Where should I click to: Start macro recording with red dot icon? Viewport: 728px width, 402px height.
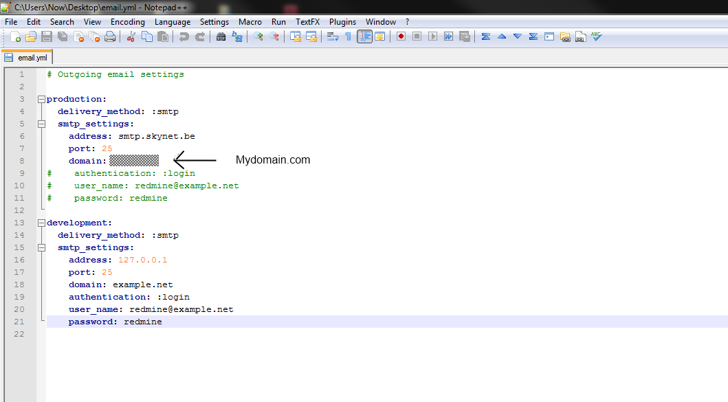(x=401, y=36)
